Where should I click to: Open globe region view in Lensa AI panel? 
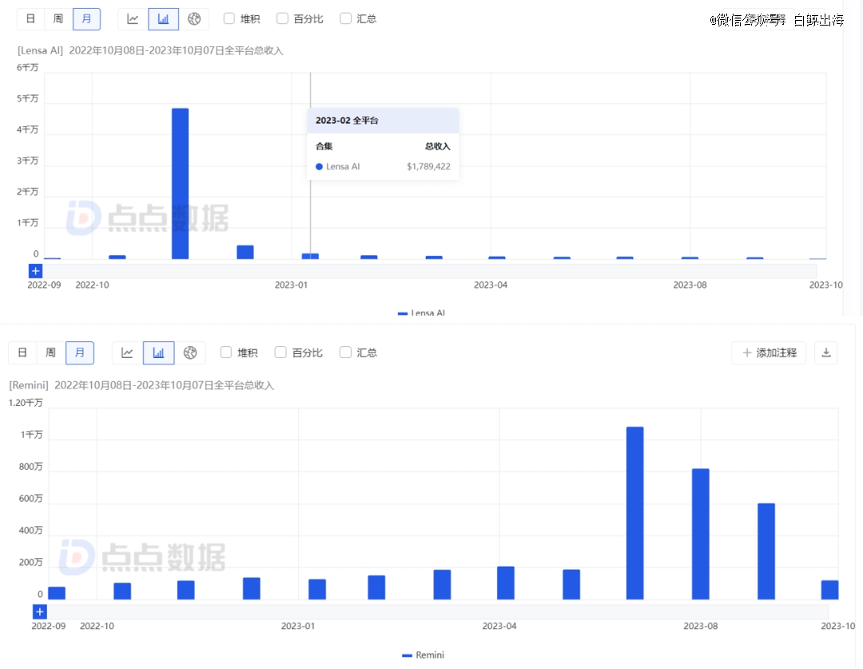[x=193, y=18]
